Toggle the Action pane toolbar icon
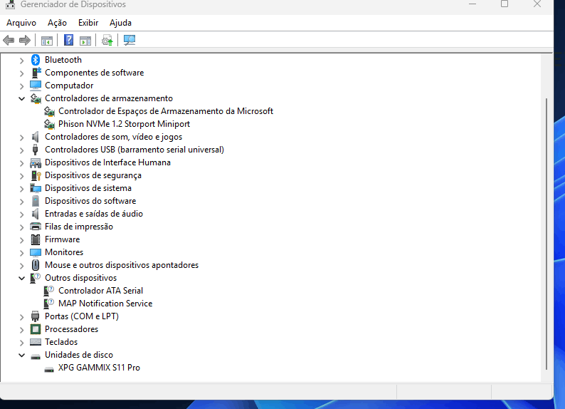The width and height of the screenshot is (565, 409). click(x=85, y=41)
